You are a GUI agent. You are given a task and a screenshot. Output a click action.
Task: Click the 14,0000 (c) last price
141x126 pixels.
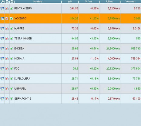[113, 59]
